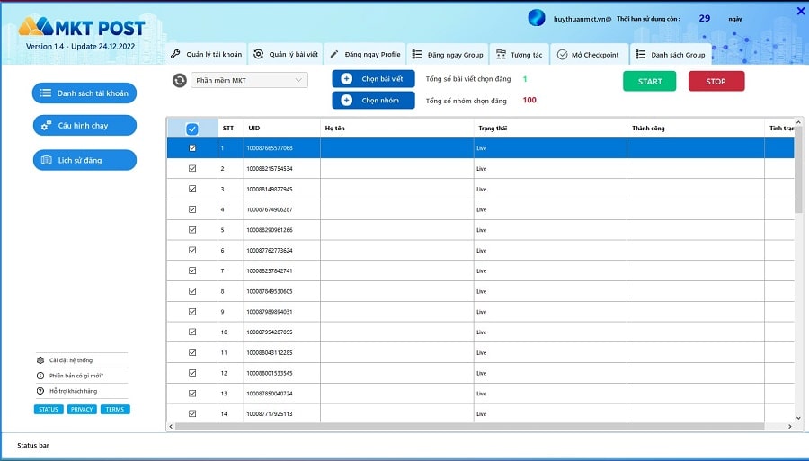
Task: Click the plus icon on Chọn nhóm
Action: click(347, 100)
